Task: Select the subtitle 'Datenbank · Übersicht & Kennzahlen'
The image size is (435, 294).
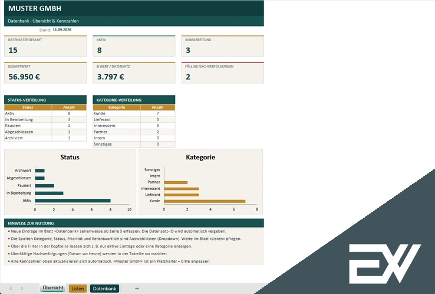Action: pyautogui.click(x=43, y=21)
